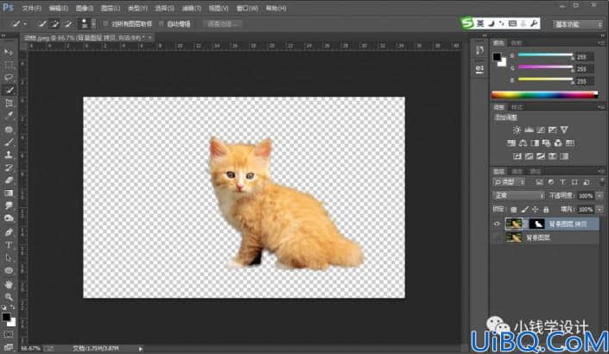Open the 窗口(W) menu

tap(247, 8)
